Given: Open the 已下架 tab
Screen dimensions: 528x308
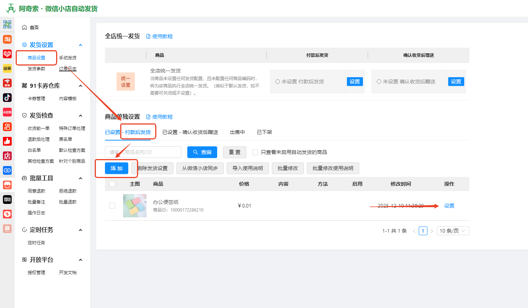Looking at the screenshot, I should [265, 132].
